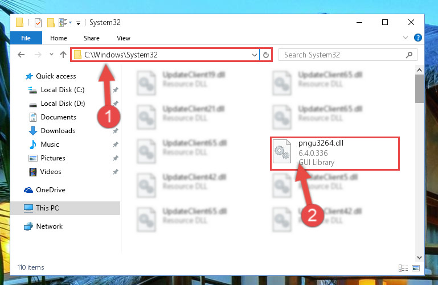Click inside the Search System32 field
The height and width of the screenshot is (285, 438).
coord(343,55)
